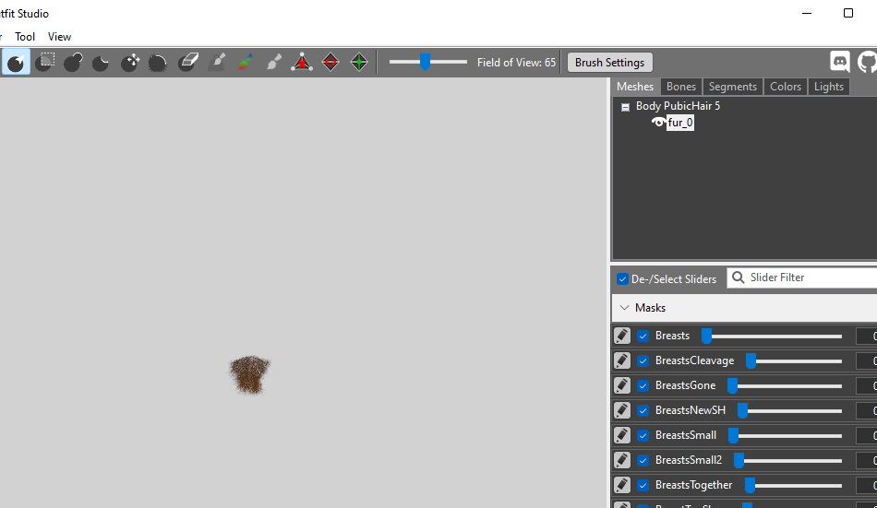Uncheck the BreastsTogether checkbox
This screenshot has height=508, width=877.
point(643,485)
